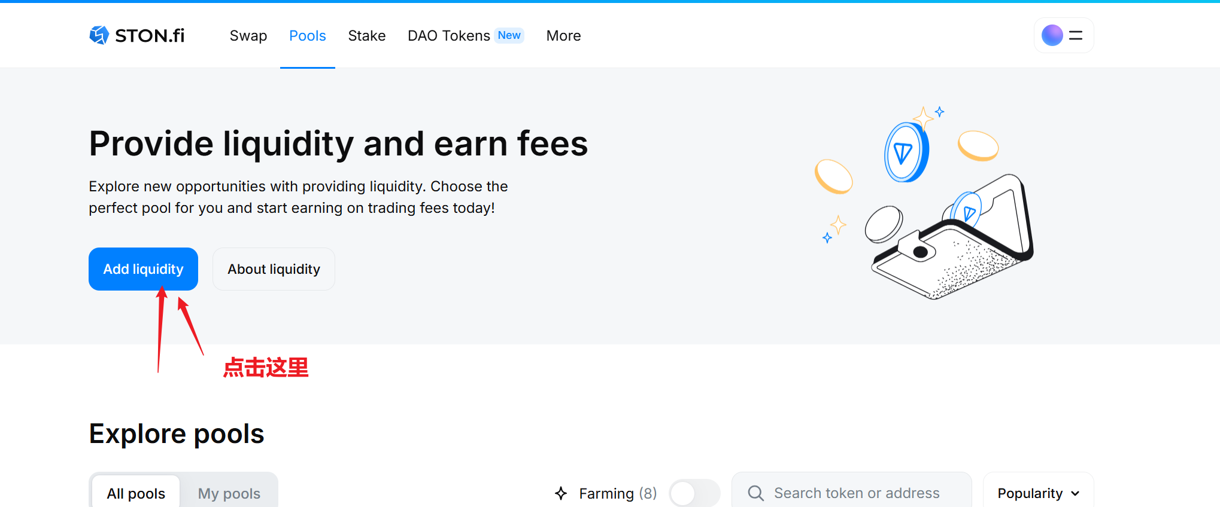Click the purple wallet avatar icon

[x=1052, y=35]
